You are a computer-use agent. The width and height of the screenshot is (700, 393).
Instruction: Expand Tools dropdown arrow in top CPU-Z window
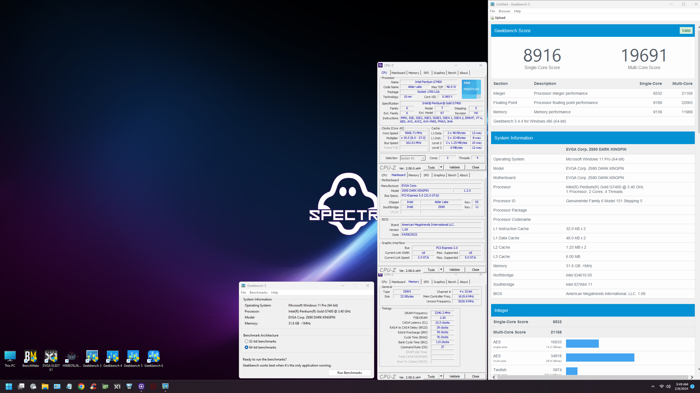441,167
